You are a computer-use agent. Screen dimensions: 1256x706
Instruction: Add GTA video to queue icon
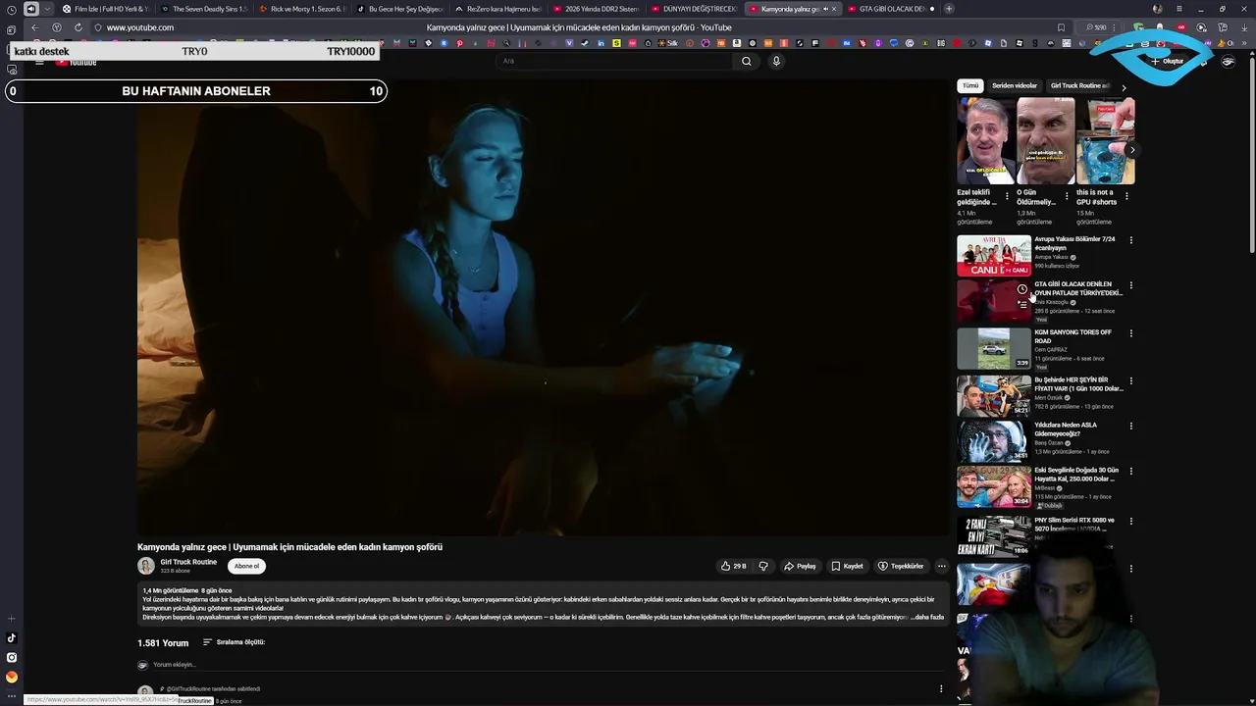point(1021,305)
